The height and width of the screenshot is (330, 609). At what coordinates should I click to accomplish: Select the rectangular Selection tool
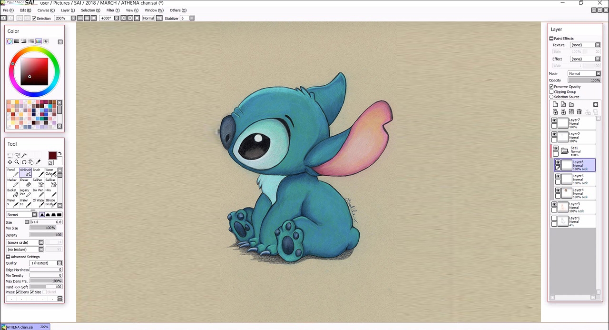[x=10, y=155]
